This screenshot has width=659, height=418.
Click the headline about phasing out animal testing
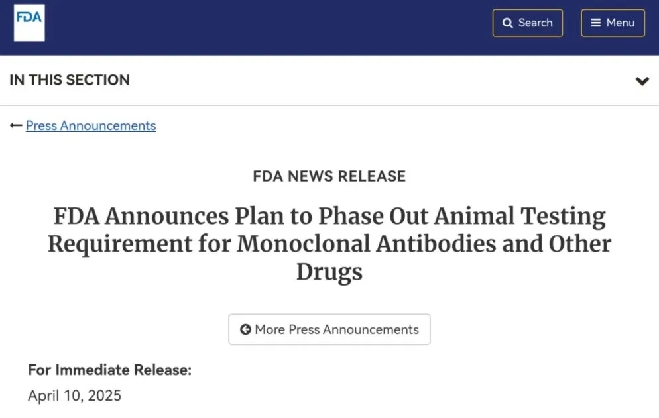(329, 244)
